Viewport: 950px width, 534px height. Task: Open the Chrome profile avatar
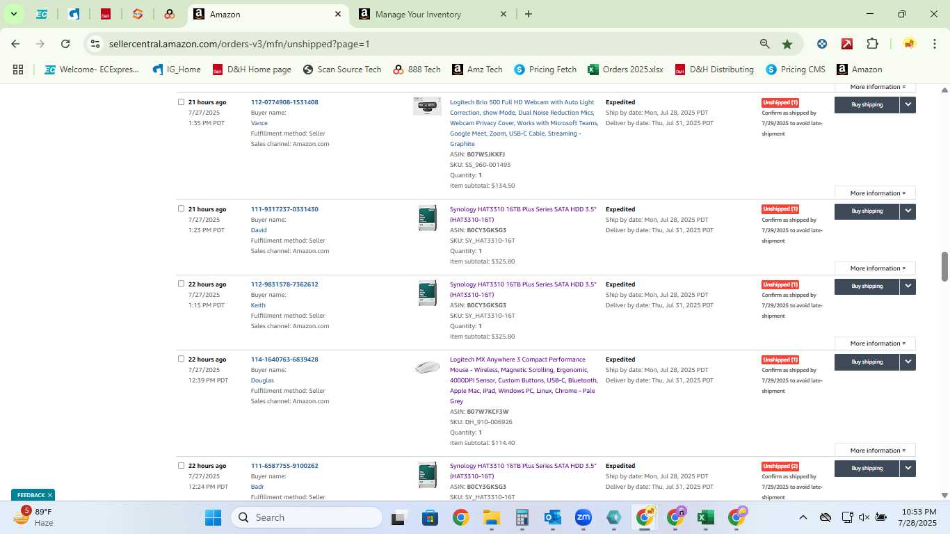tap(909, 44)
